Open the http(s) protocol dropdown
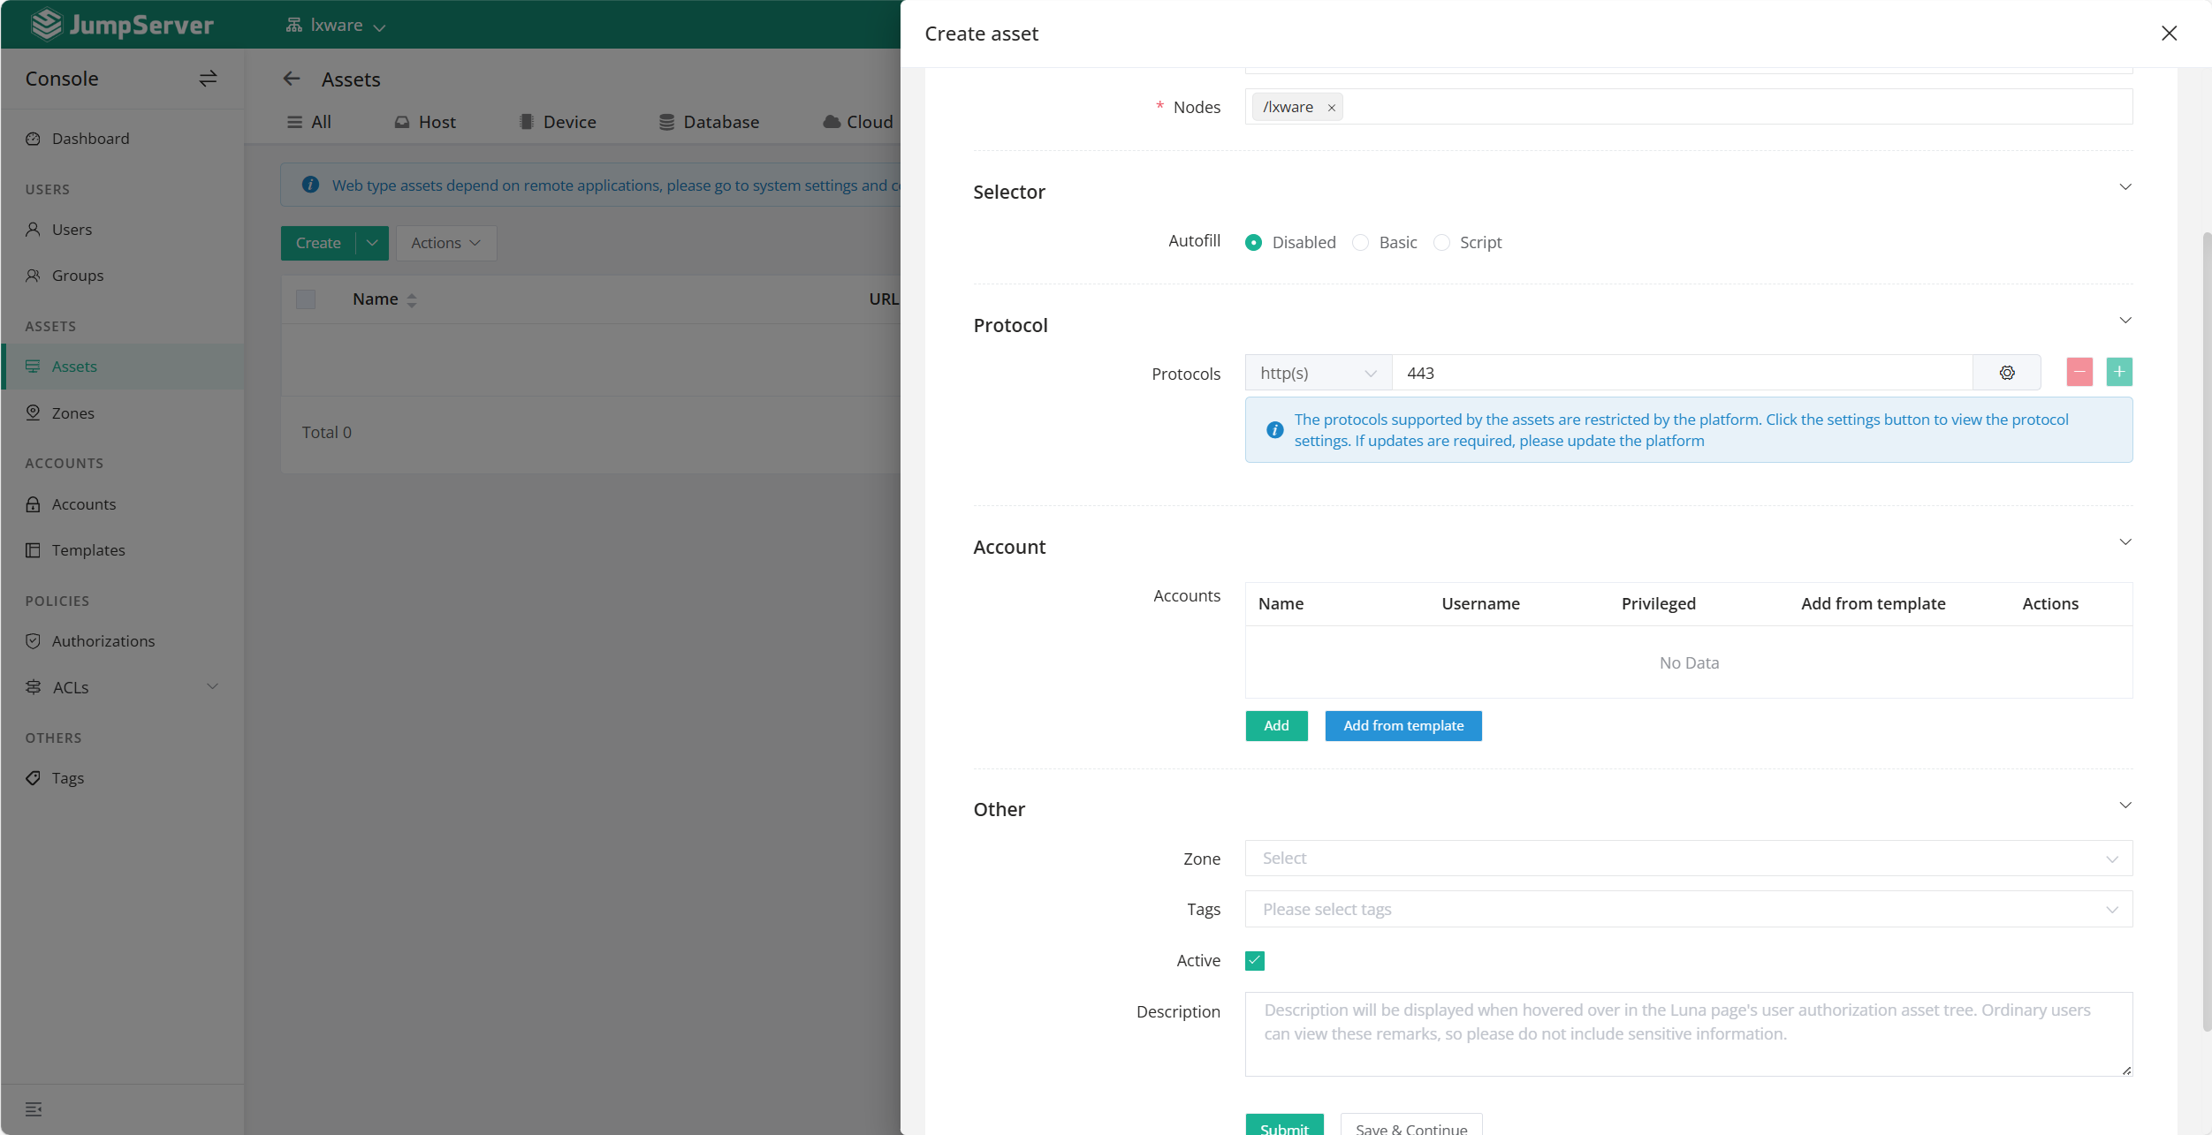 point(1318,373)
